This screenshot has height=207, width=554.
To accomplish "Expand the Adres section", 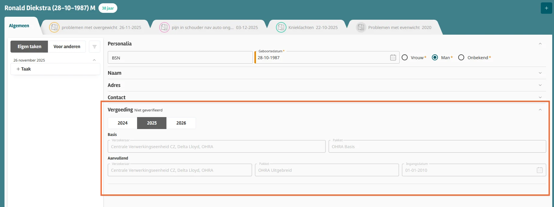I will point(540,85).
